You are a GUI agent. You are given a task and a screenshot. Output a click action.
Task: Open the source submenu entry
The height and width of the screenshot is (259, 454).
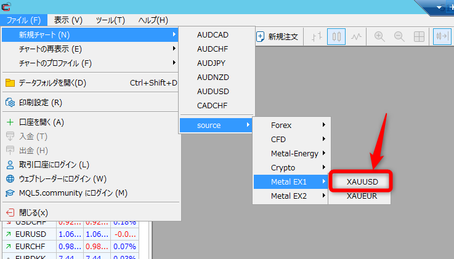216,126
